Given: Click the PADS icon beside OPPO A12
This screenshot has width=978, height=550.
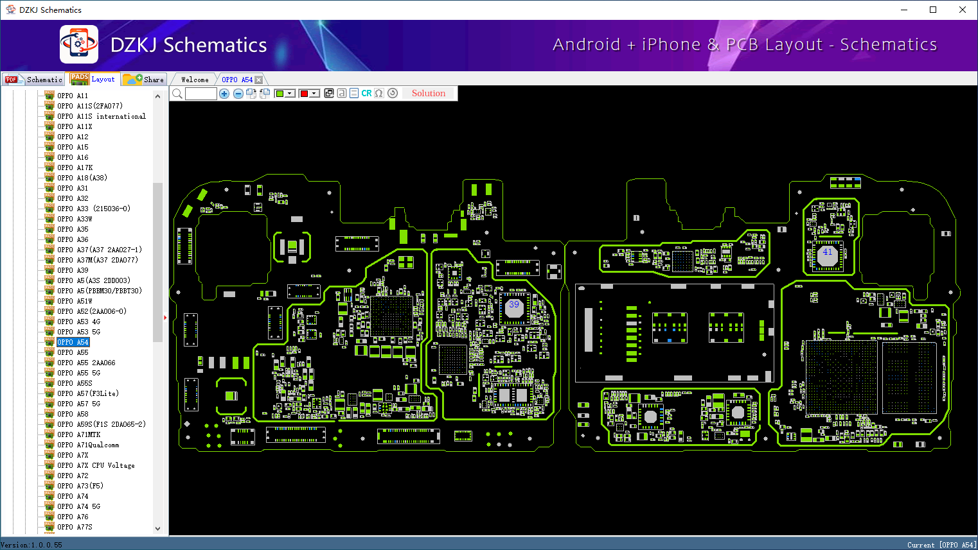Looking at the screenshot, I should click(49, 137).
